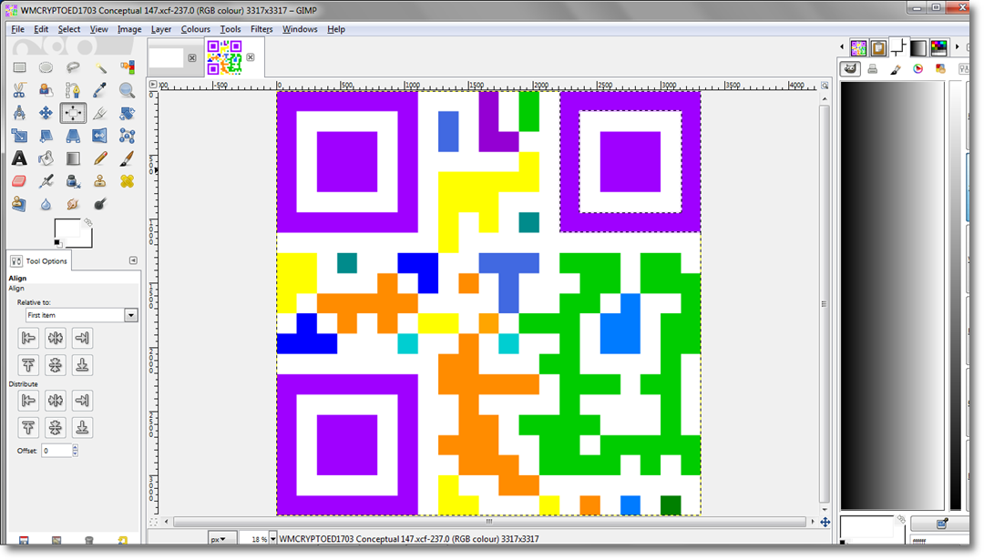The height and width of the screenshot is (560, 984).
Task: Align left edge of target
Action: point(28,338)
